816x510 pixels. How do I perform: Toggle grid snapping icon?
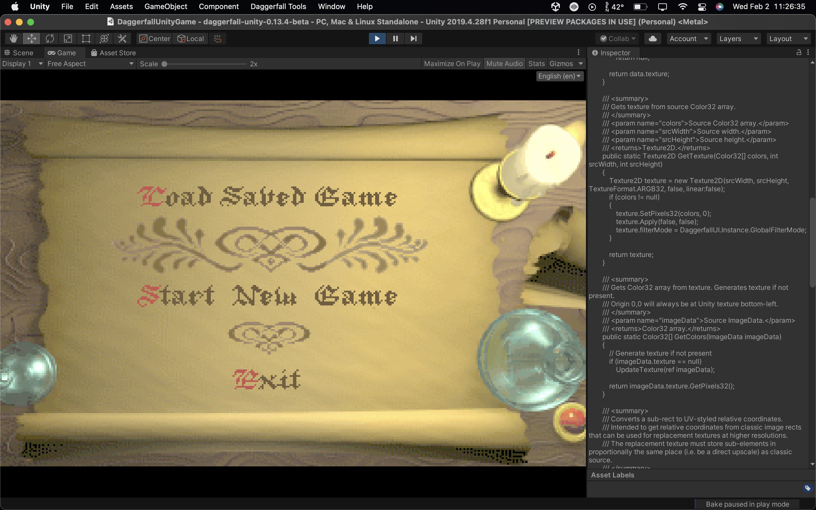point(218,39)
